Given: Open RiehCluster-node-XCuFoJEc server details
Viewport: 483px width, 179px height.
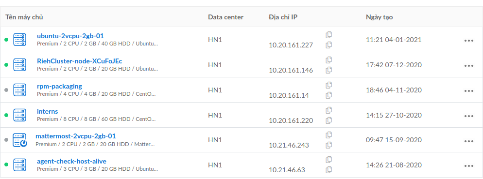Looking at the screenshot, I should (80, 61).
